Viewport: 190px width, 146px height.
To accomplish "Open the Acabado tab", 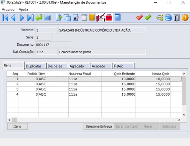I will point(101,66).
